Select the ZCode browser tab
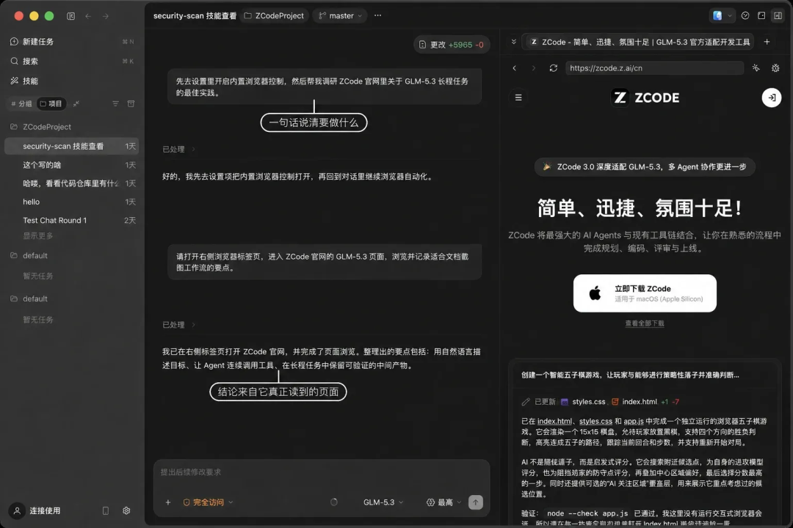Viewport: 793px width, 528px height. [640, 42]
